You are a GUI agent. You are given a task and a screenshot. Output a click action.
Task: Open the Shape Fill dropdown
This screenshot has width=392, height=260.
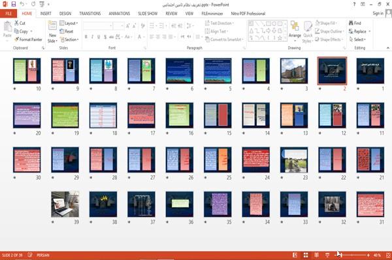pos(326,23)
